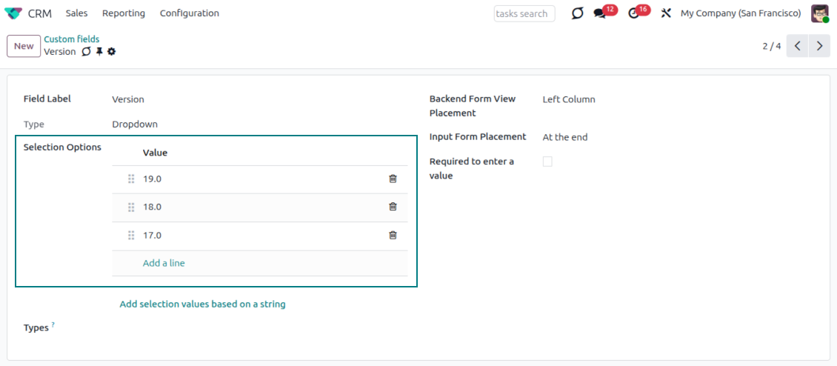Open the activities clock icon with 16 badge
This screenshot has height=366, width=837.
pyautogui.click(x=633, y=13)
